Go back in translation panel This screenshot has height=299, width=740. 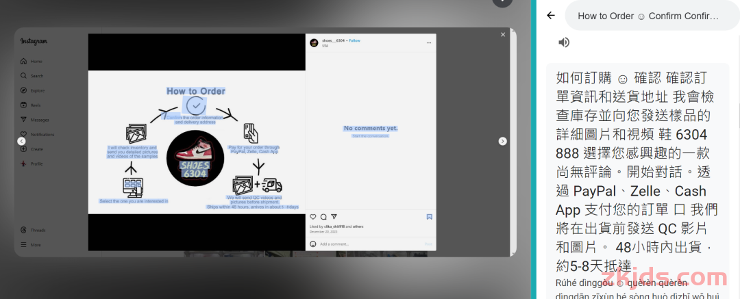pyautogui.click(x=550, y=16)
